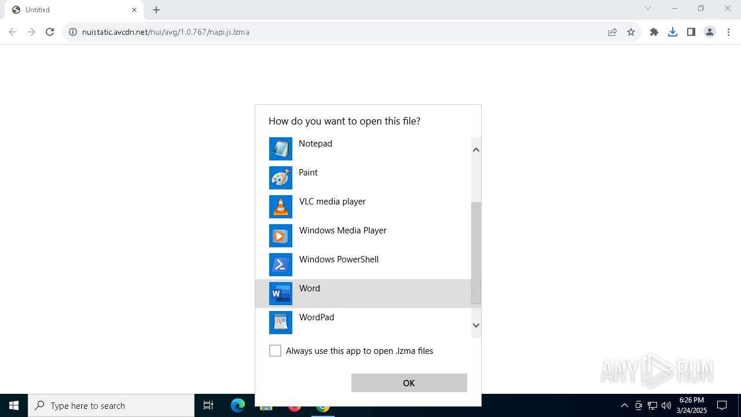
Task: Open clock and date in taskbar
Action: (692, 405)
